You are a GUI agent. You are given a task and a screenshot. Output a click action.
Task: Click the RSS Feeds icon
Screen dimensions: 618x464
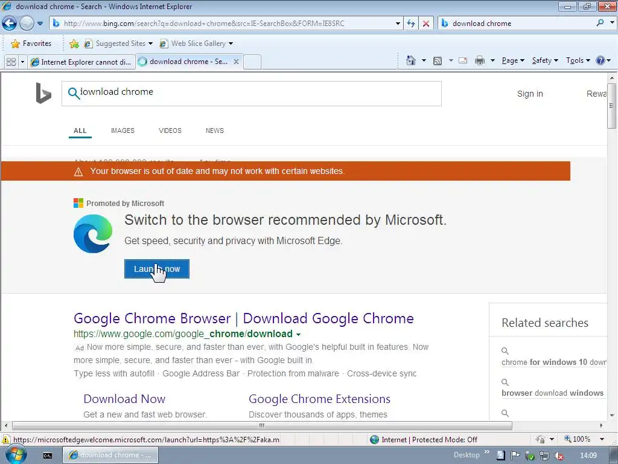tap(438, 60)
